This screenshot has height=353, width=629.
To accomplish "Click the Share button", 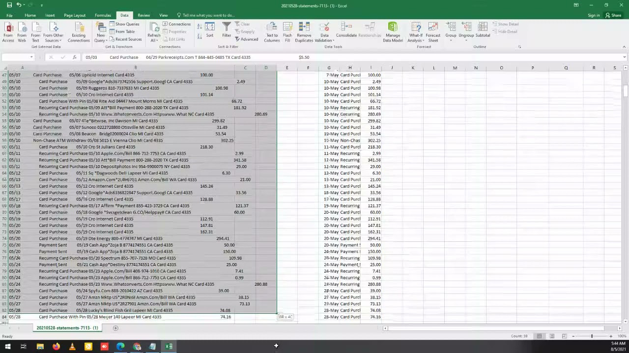I will click(613, 15).
